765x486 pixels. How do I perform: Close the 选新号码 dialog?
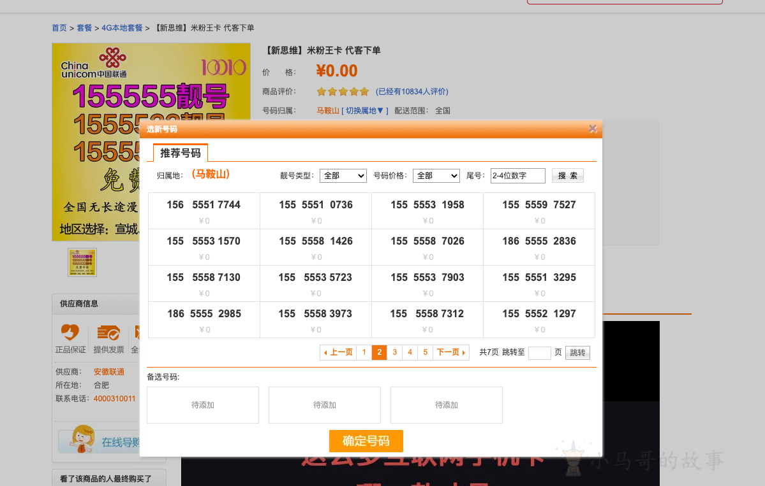[x=593, y=129]
